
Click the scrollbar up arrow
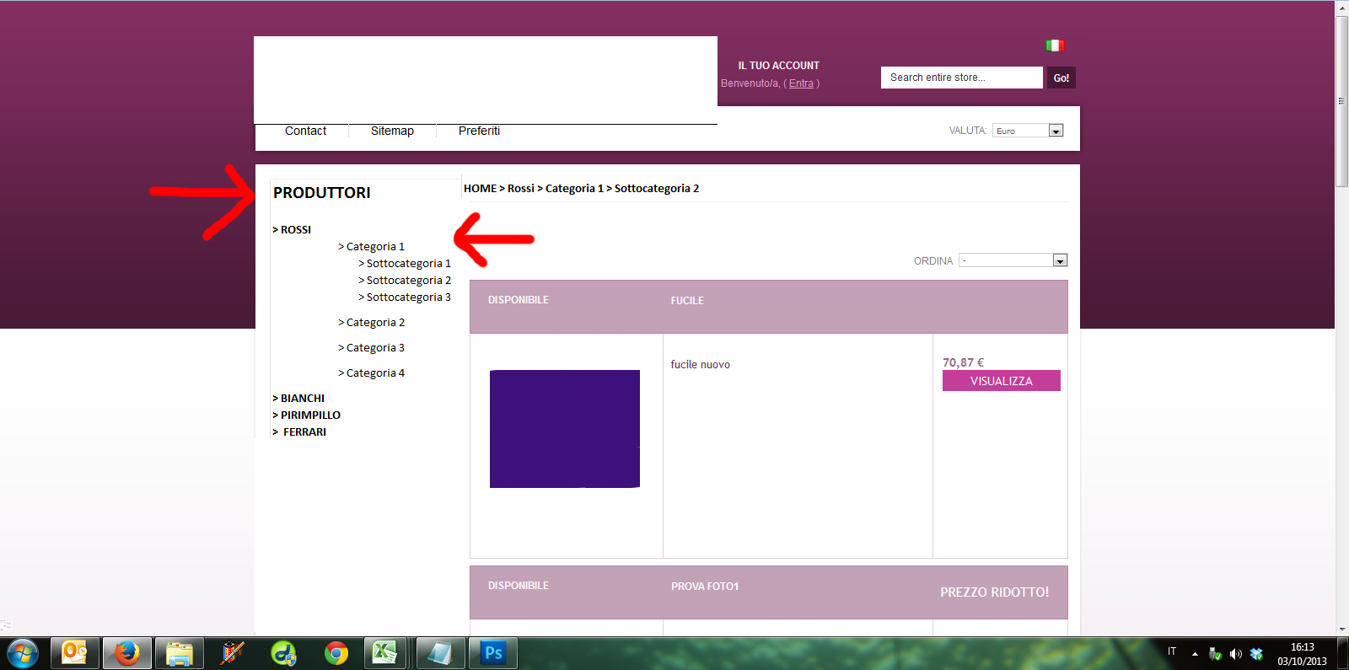(1341, 8)
